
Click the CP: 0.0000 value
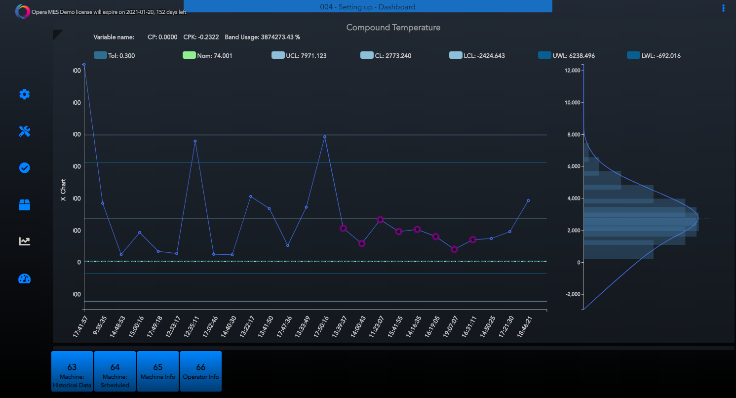coord(162,37)
